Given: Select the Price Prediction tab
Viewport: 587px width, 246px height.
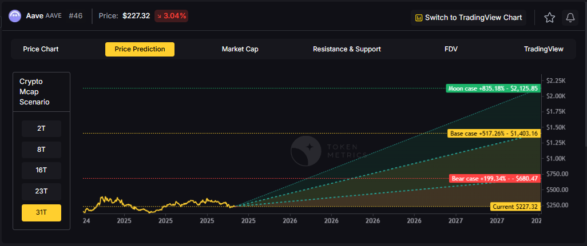Looking at the screenshot, I should tap(140, 49).
